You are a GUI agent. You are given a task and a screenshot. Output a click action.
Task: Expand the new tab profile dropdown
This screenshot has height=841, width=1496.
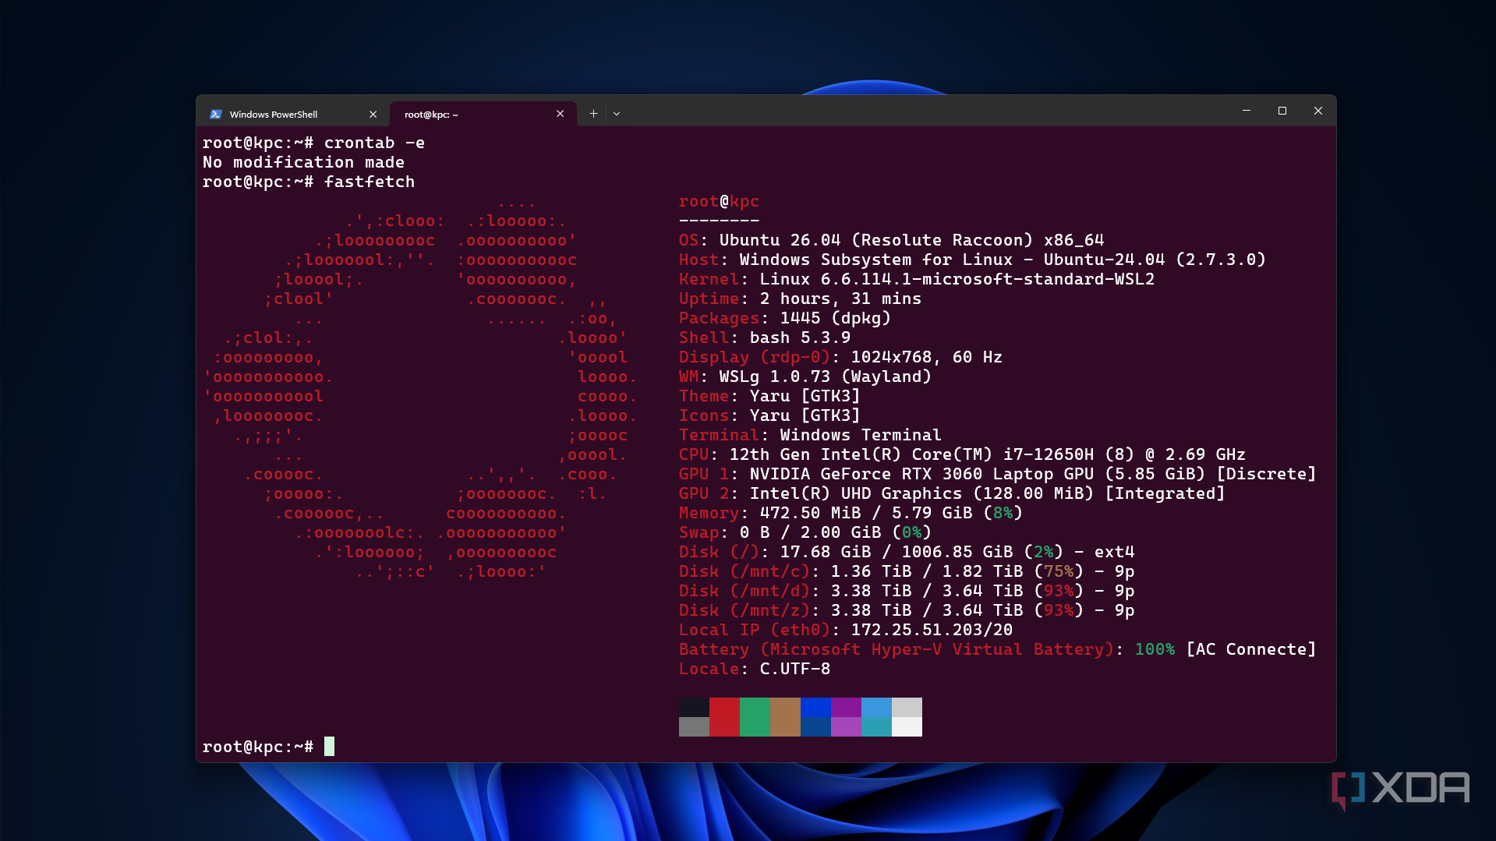[617, 114]
